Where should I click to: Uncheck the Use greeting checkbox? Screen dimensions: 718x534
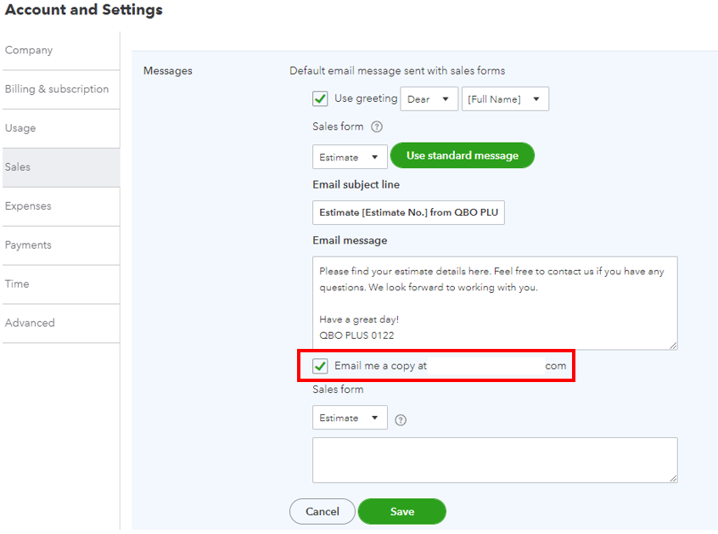[x=320, y=98]
